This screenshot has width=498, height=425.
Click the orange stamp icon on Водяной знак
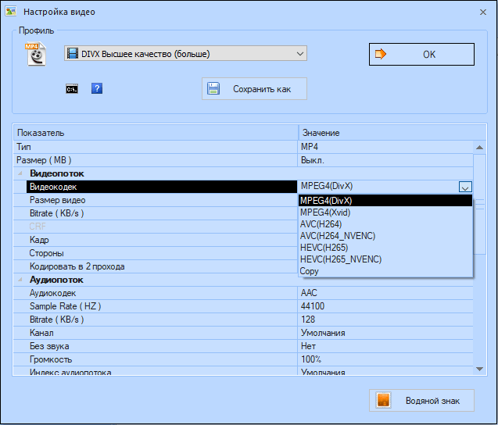[x=383, y=400]
